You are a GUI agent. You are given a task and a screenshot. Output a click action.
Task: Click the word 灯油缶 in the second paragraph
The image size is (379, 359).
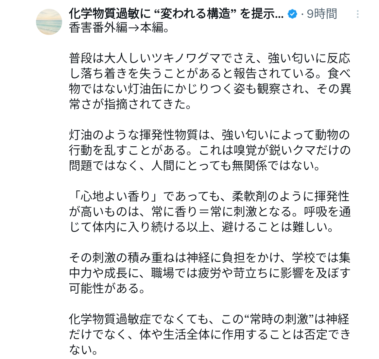pyautogui.click(x=146, y=89)
